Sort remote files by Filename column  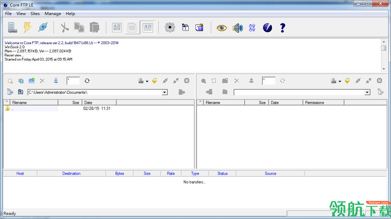coord(224,103)
